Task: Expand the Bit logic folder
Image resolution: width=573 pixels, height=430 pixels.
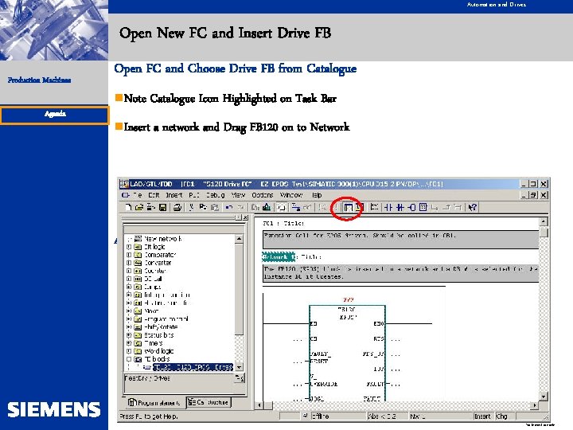Action: (129, 247)
